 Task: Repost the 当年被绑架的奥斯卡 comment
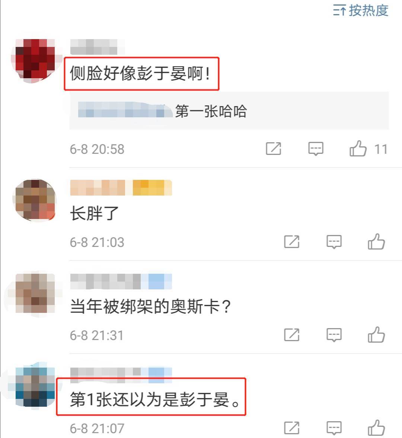[292, 334]
